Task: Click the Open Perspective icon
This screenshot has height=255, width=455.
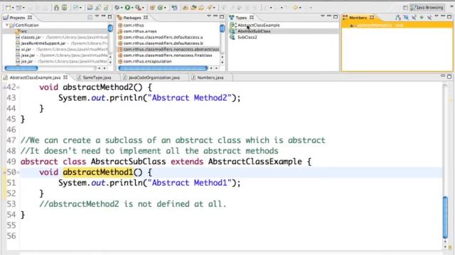Action: click(x=405, y=8)
